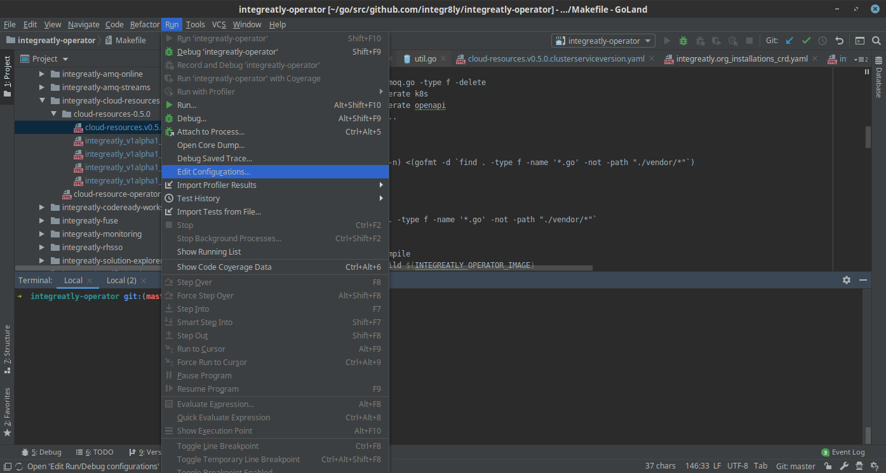Switch to the util.go editor tab
Viewport: 886px width, 473px height.
pyautogui.click(x=425, y=59)
